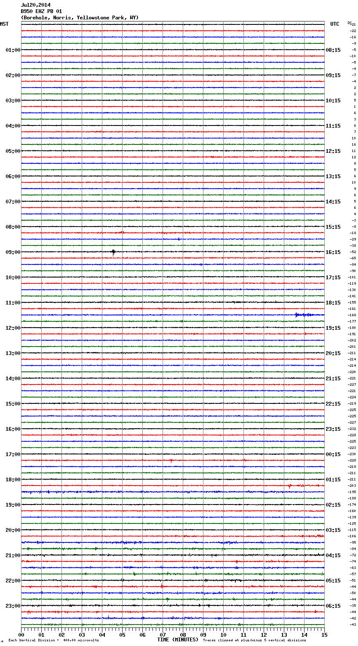Click the 02:15 UTC time label

[333, 505]
